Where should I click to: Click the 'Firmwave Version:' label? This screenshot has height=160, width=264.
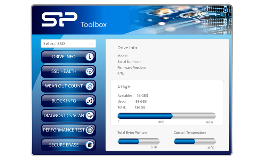tap(132, 68)
